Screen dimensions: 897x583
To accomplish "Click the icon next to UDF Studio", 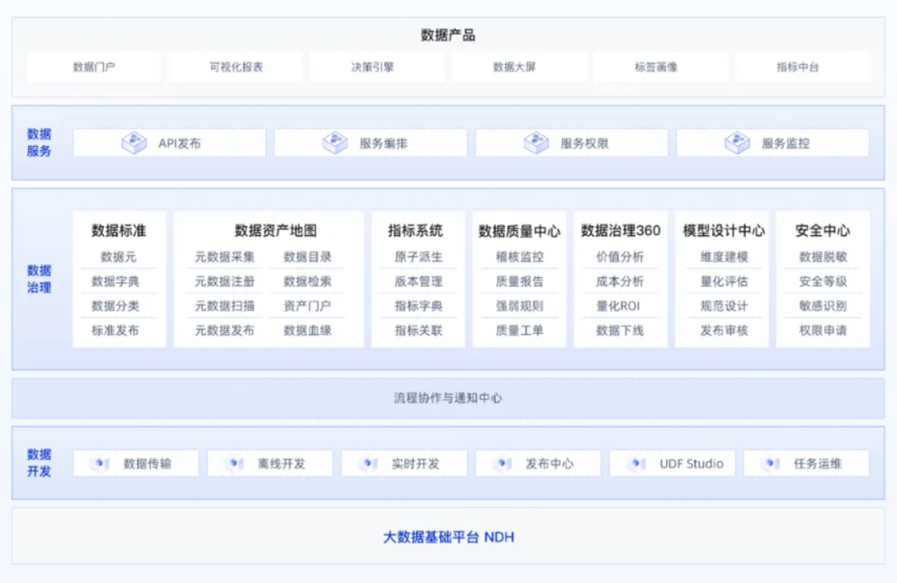I will coord(637,463).
